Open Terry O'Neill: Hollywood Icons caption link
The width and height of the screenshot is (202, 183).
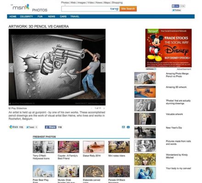tap(41, 157)
